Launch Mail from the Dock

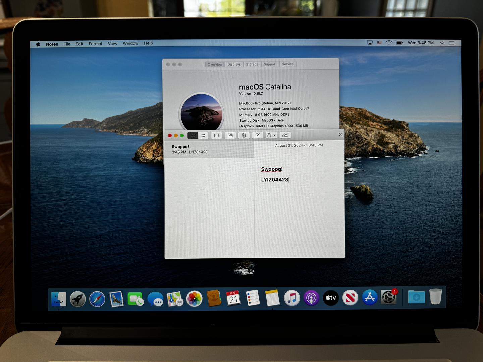[117, 299]
